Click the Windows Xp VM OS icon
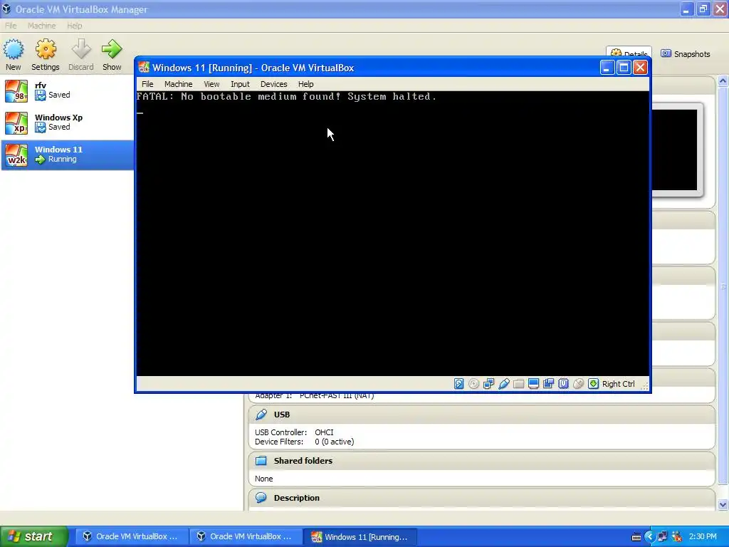 pyautogui.click(x=16, y=123)
